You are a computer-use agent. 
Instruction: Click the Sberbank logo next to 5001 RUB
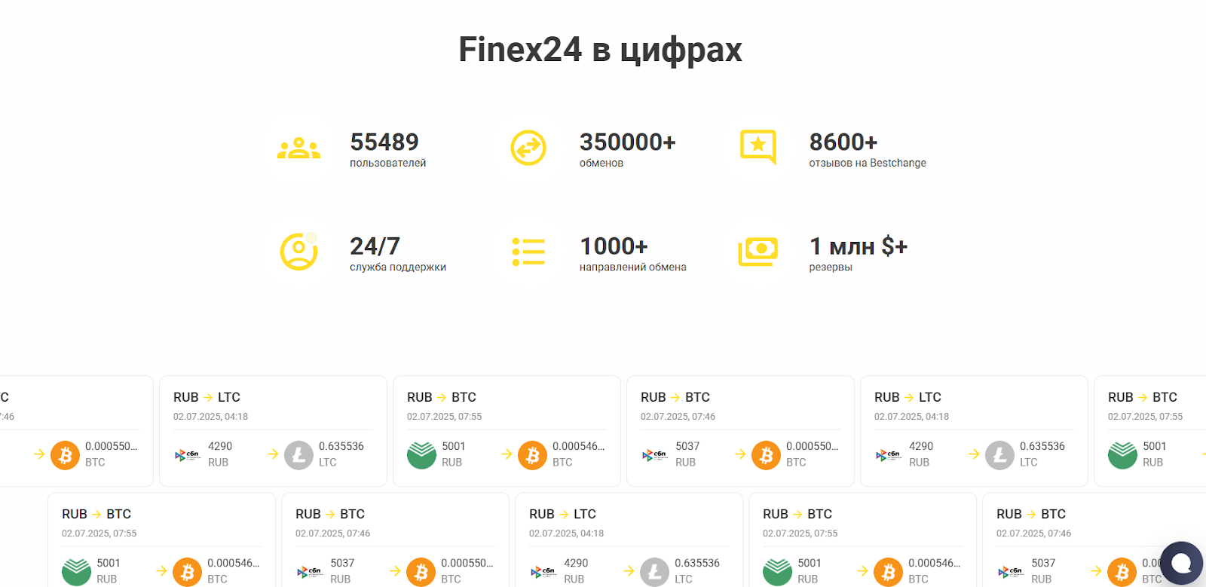tap(422, 454)
